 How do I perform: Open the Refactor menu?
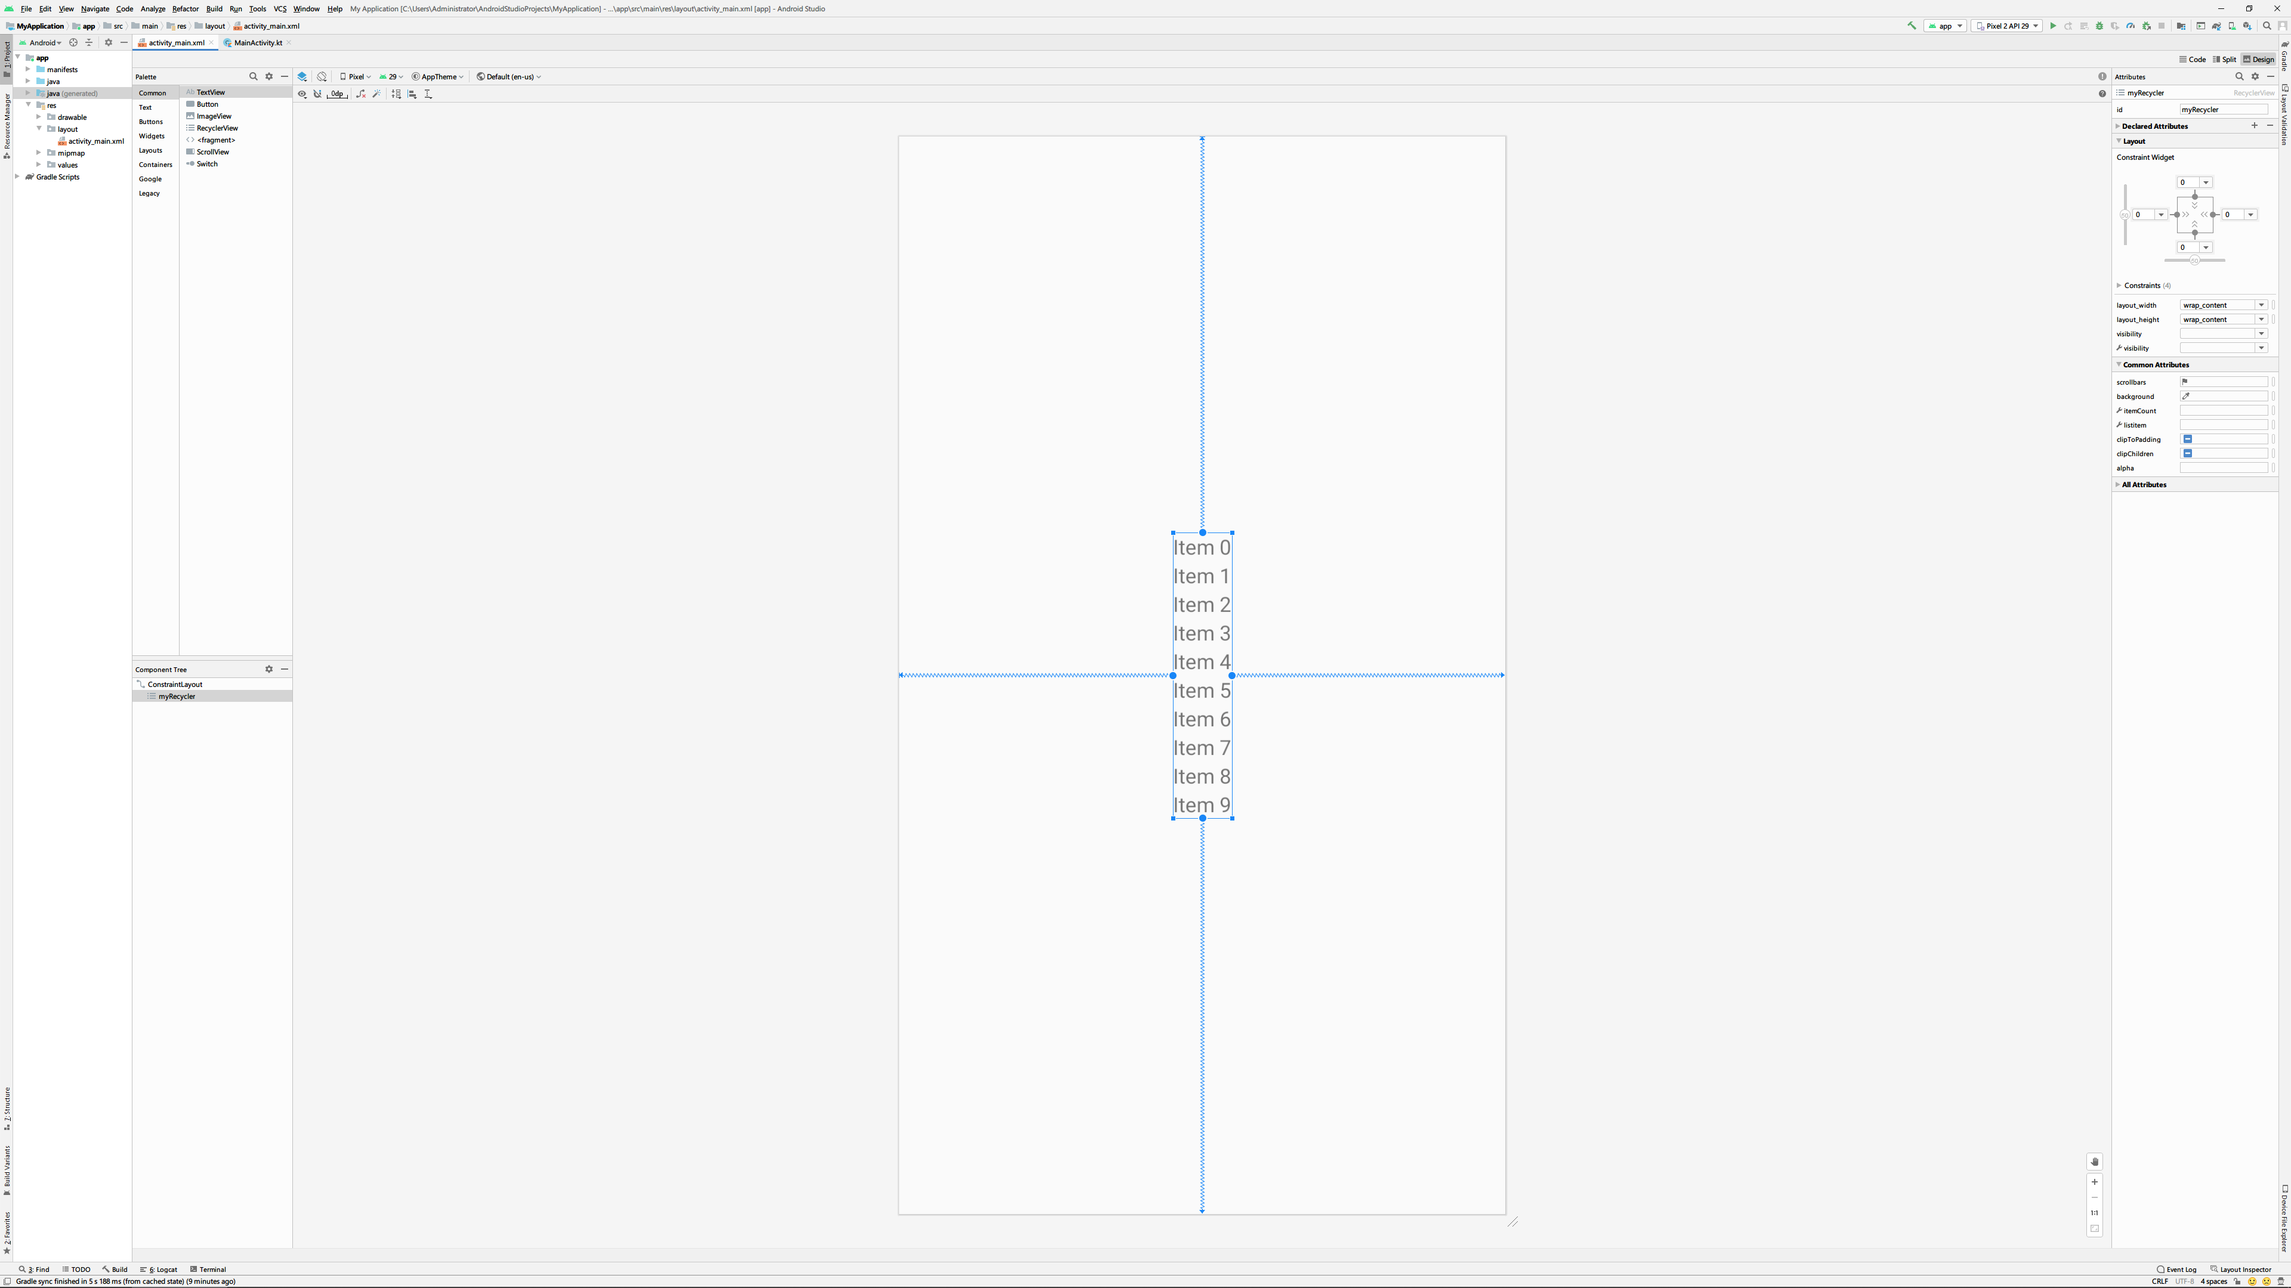(x=185, y=9)
